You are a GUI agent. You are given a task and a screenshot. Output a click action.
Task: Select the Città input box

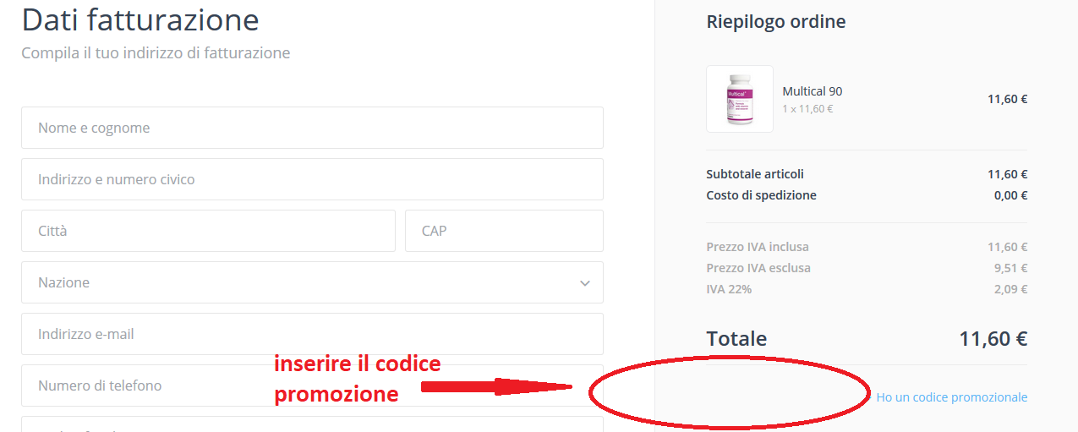(208, 231)
